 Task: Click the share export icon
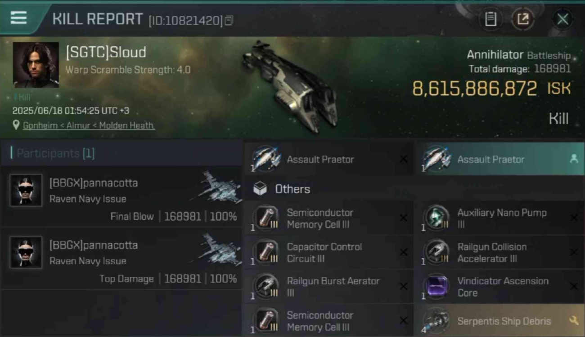pos(523,19)
